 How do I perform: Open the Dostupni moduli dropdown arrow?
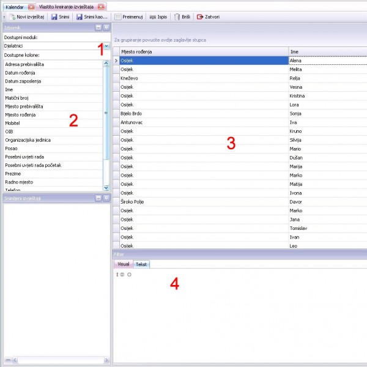click(x=106, y=46)
